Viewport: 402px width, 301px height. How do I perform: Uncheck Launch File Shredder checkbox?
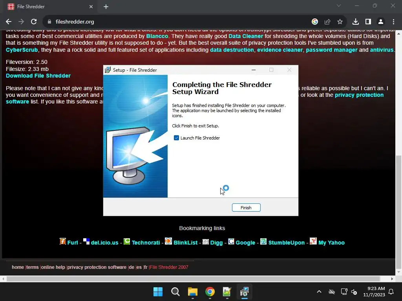click(x=176, y=138)
